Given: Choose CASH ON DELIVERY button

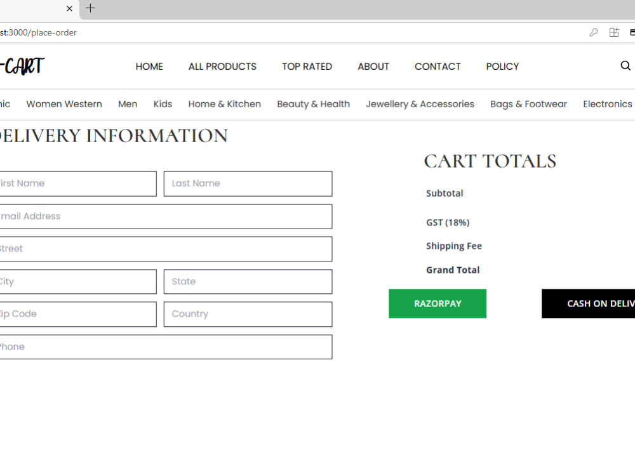Looking at the screenshot, I should pos(589,303).
